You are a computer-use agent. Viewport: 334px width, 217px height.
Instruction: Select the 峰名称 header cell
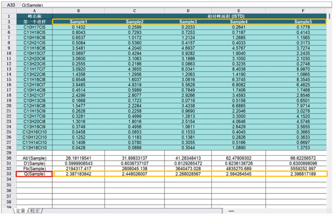(34, 16)
